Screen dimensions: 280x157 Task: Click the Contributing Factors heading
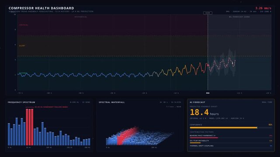tap(202, 132)
